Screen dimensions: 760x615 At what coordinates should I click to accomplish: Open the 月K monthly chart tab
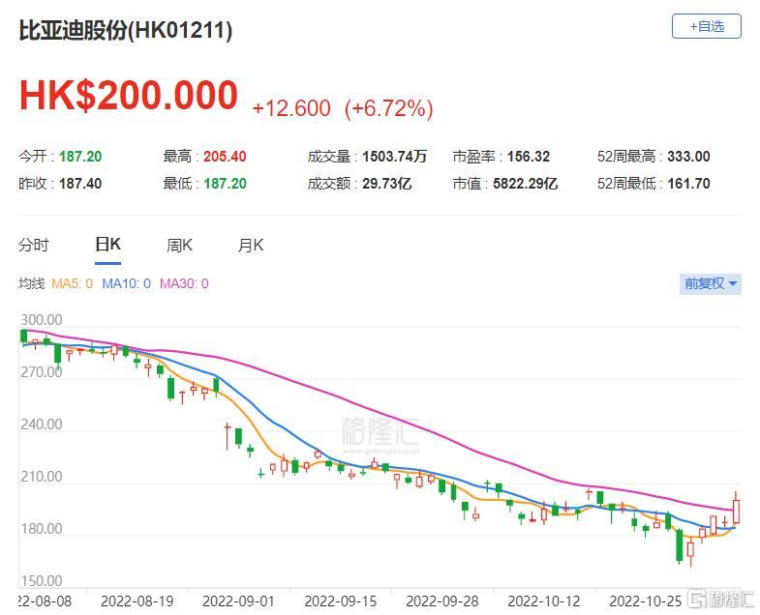pos(251,245)
